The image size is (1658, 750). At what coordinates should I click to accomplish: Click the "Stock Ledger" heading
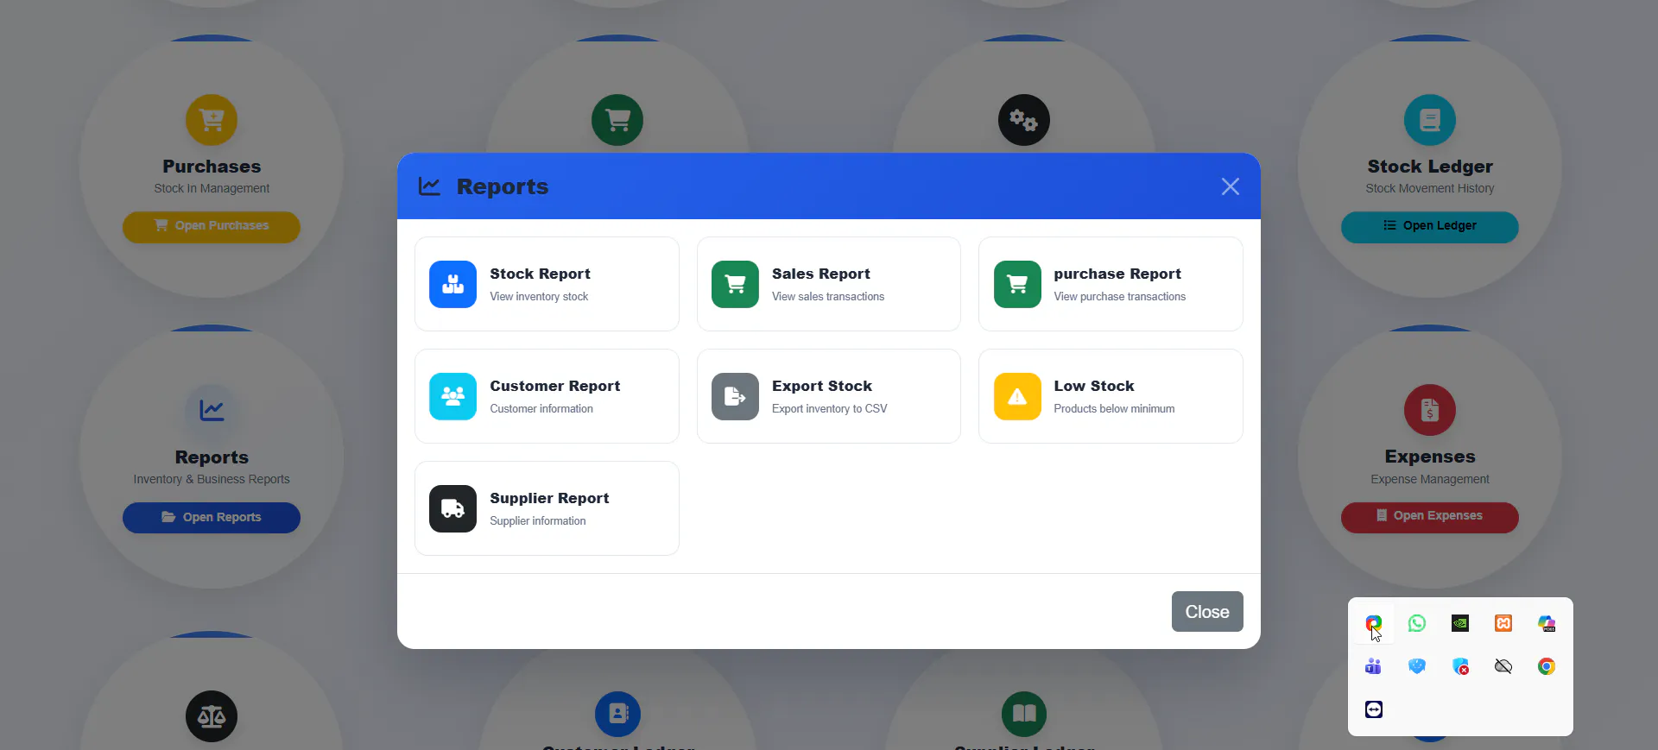(1430, 167)
